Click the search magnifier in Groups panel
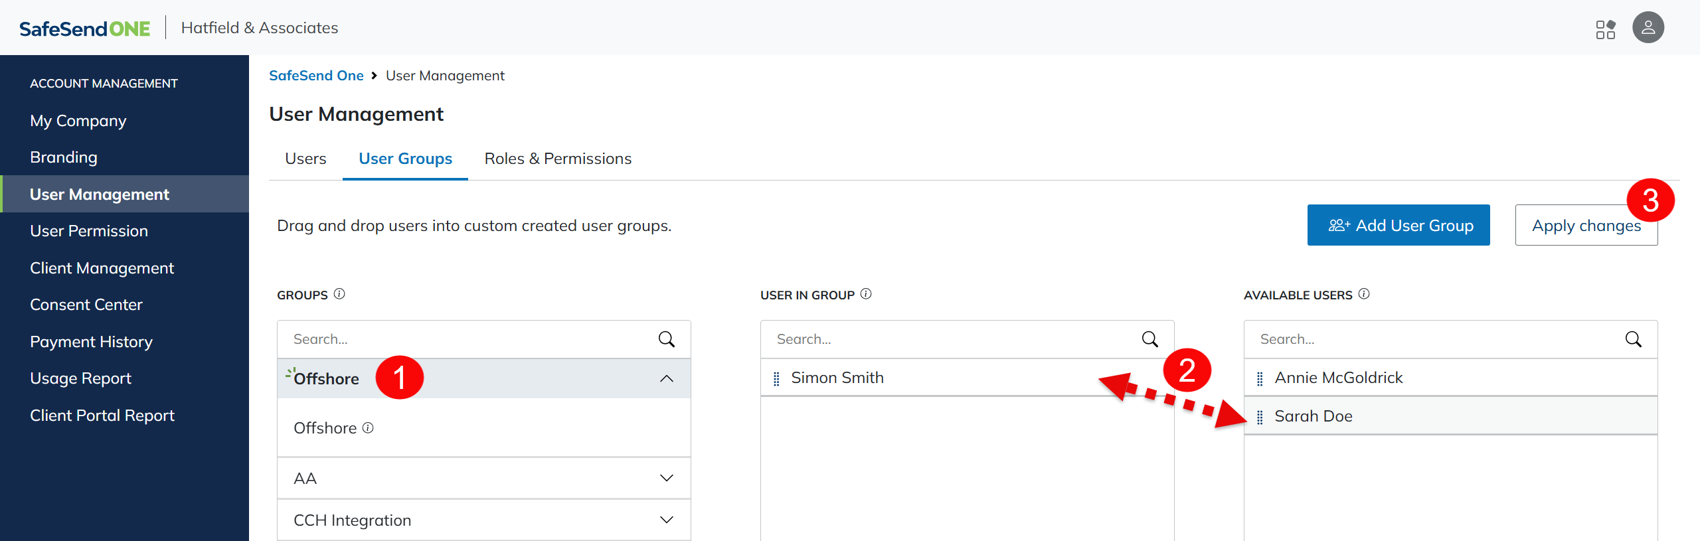 click(666, 339)
